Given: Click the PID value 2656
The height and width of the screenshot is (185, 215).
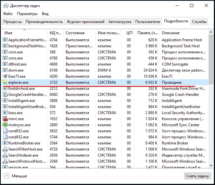Looking at the screenshot, I should [53, 155].
